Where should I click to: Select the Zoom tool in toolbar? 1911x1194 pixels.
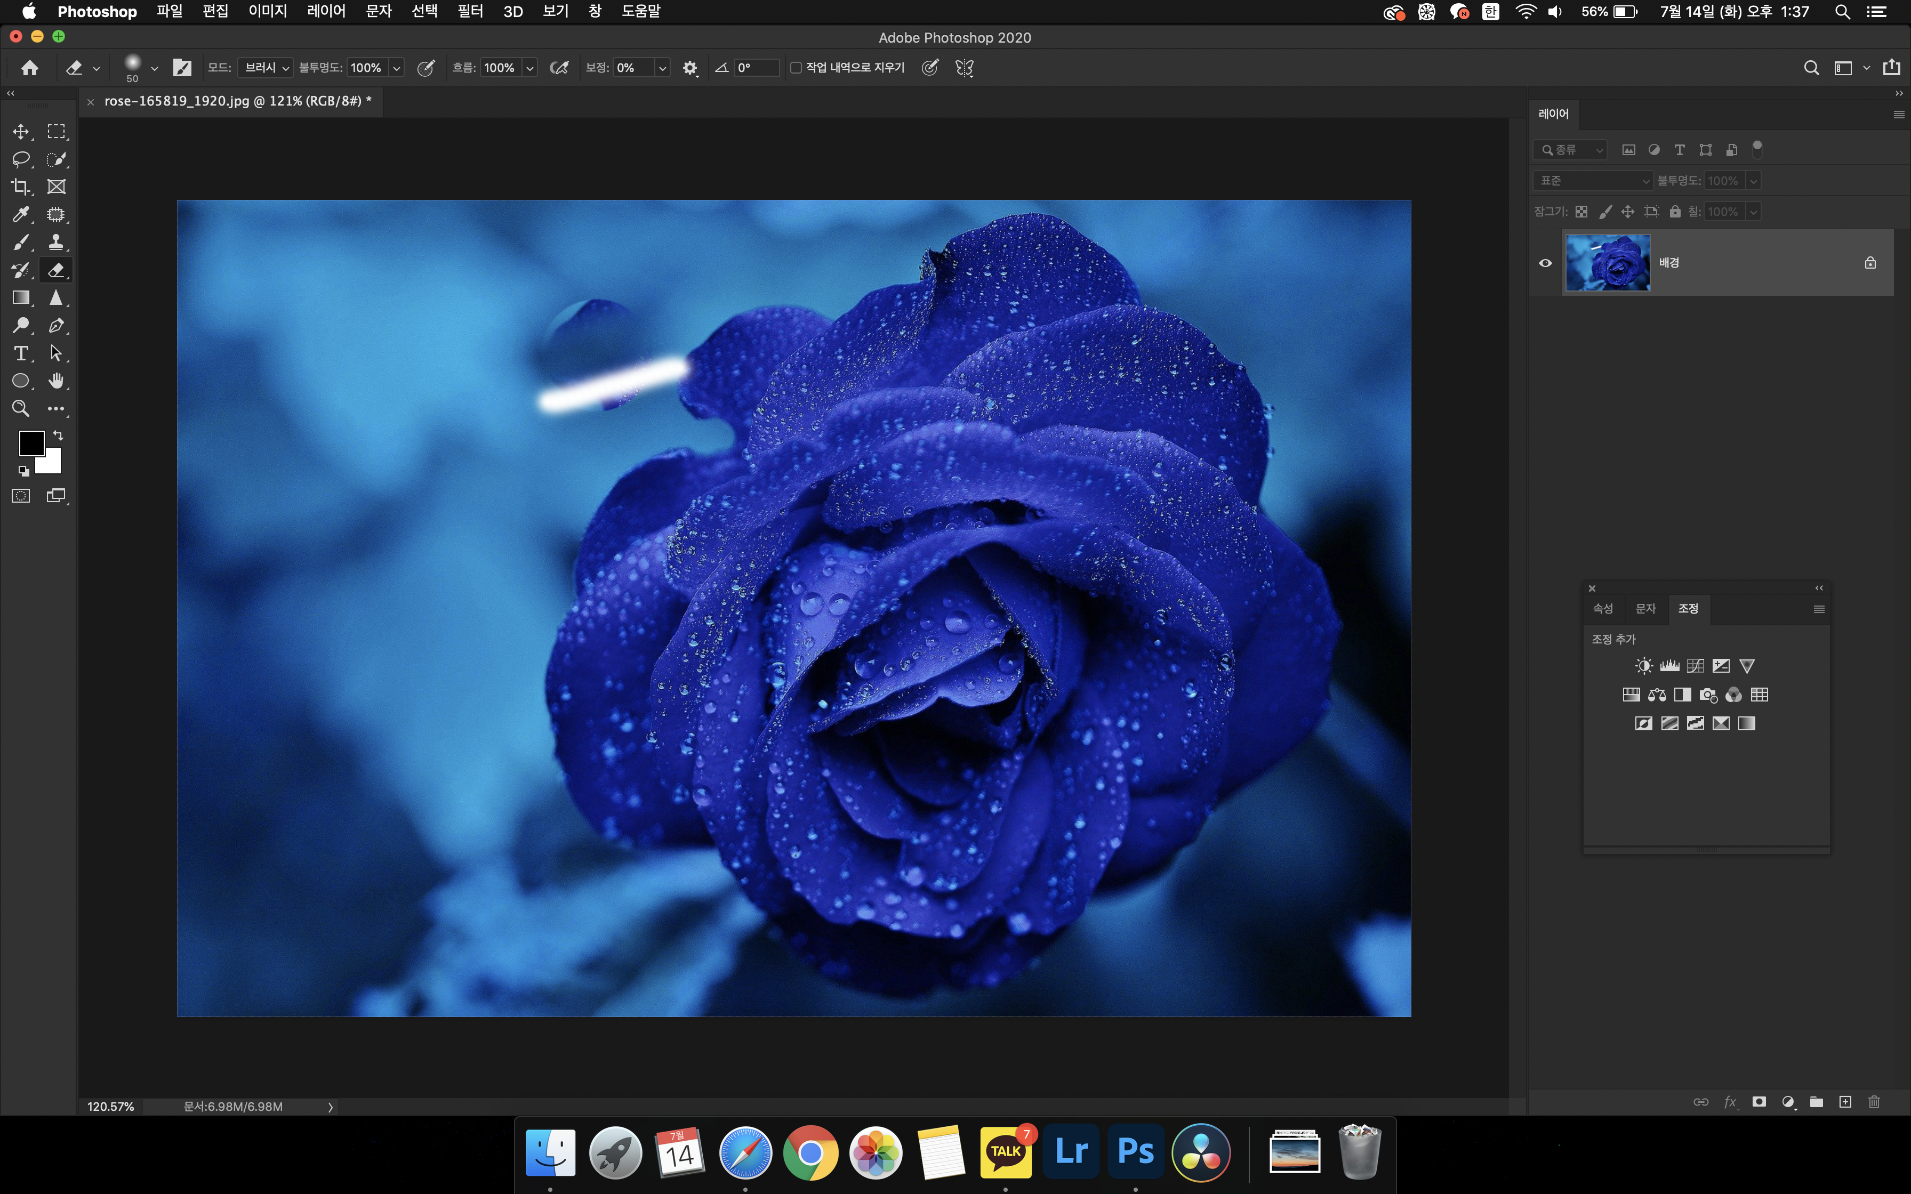coord(21,408)
